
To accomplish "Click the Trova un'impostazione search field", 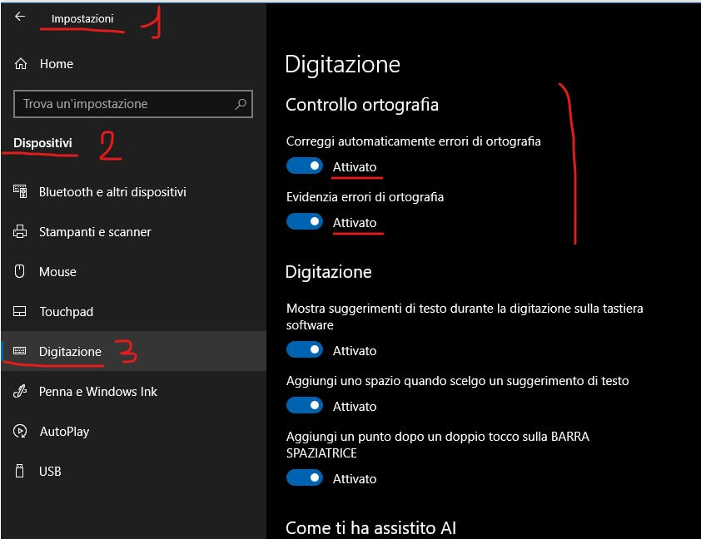I will click(x=125, y=105).
